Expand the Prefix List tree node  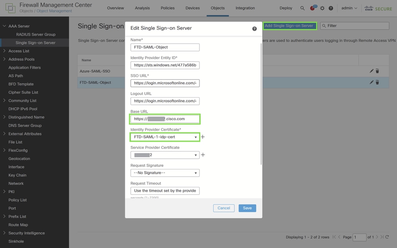[x=4, y=216]
